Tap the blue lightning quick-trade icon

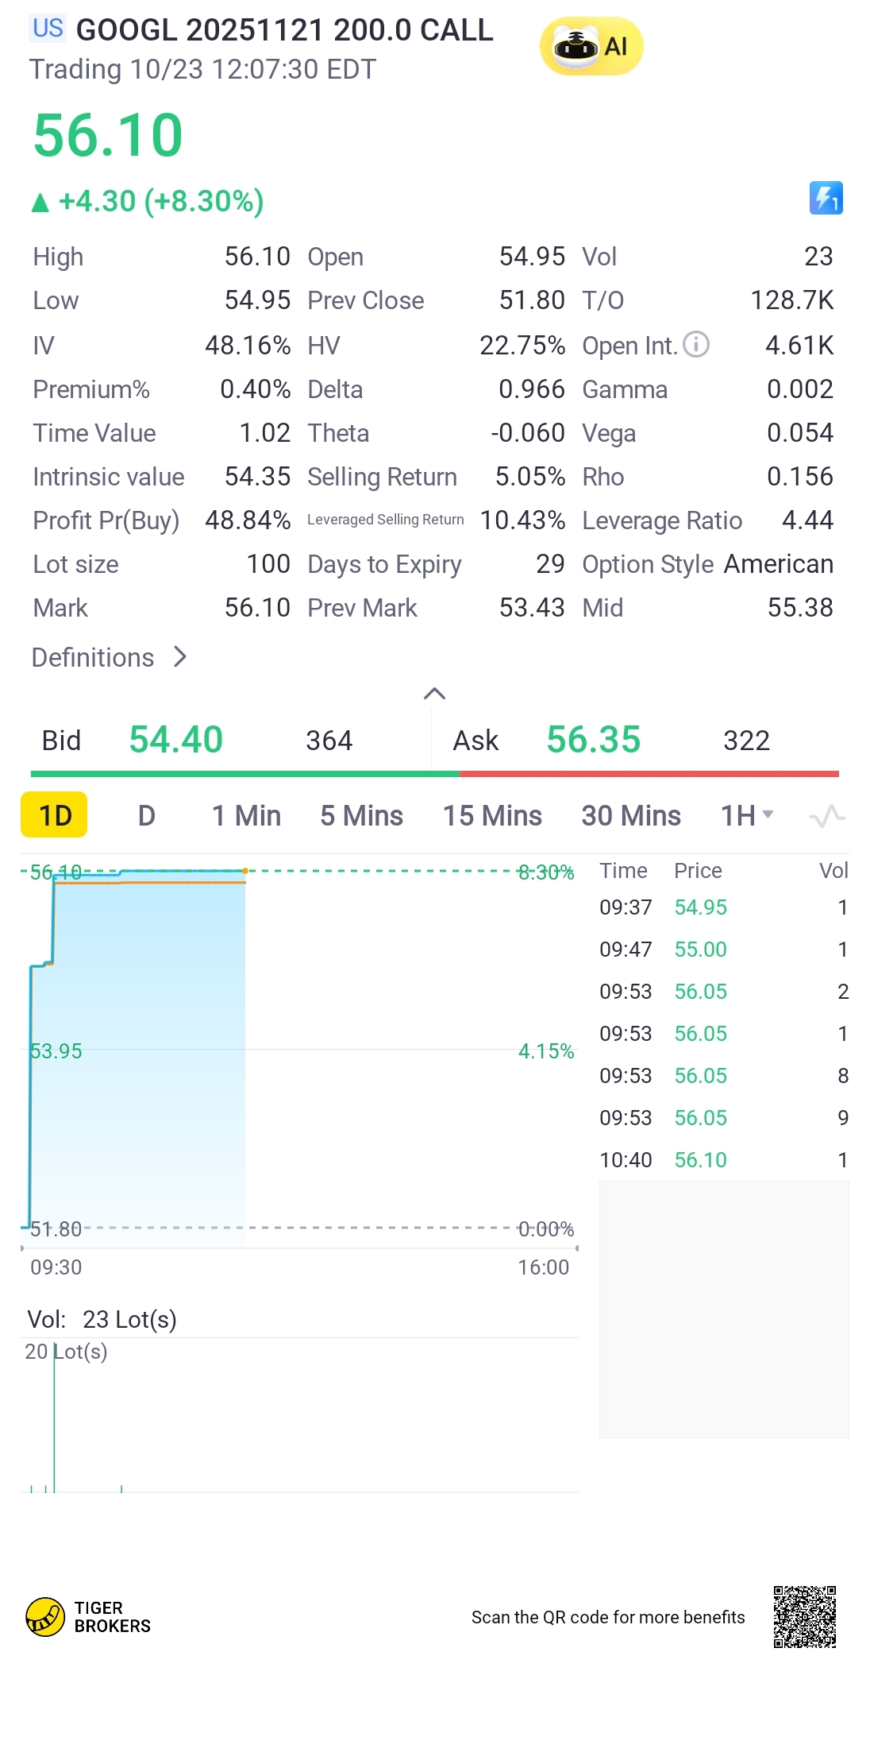coord(826,199)
